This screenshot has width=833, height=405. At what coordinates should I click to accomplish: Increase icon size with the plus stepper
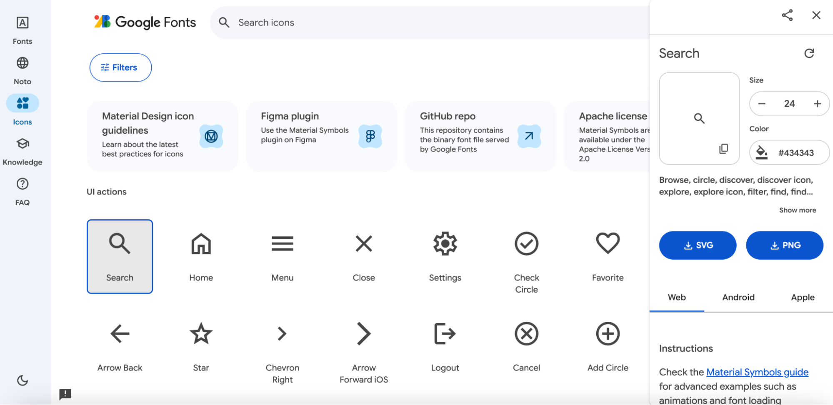click(817, 104)
